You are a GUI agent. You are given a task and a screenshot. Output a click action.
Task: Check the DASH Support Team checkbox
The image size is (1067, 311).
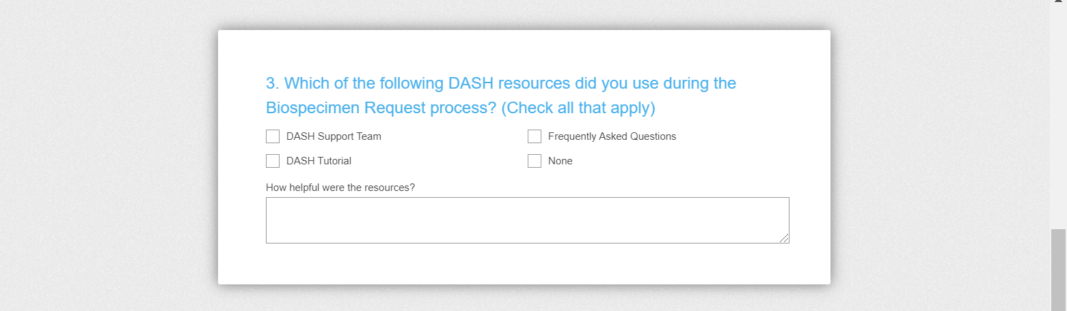click(x=273, y=136)
